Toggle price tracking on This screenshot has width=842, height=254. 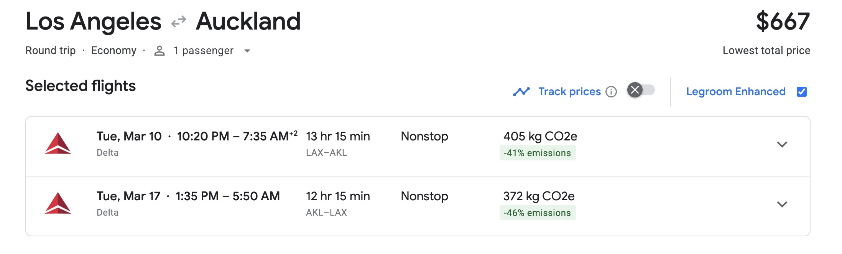tap(641, 90)
